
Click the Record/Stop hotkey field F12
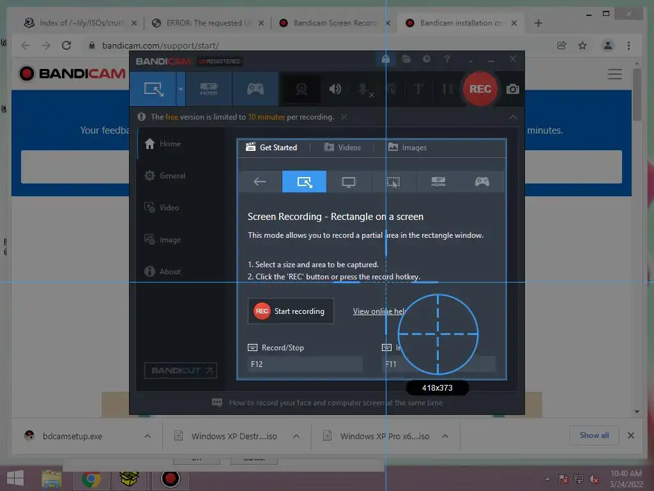(305, 364)
